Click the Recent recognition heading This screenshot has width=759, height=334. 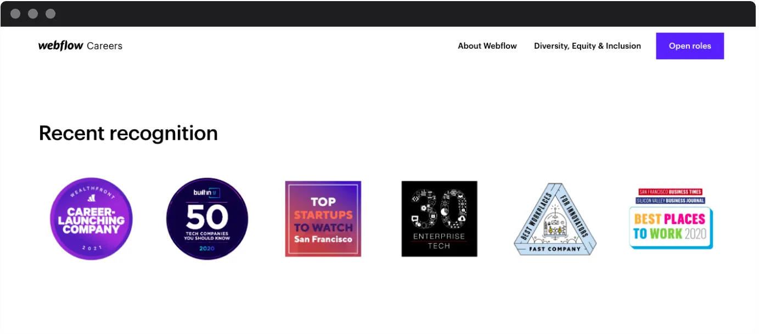click(x=128, y=133)
